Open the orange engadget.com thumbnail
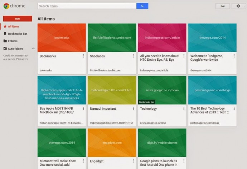247x169 pixels. [x=112, y=143]
